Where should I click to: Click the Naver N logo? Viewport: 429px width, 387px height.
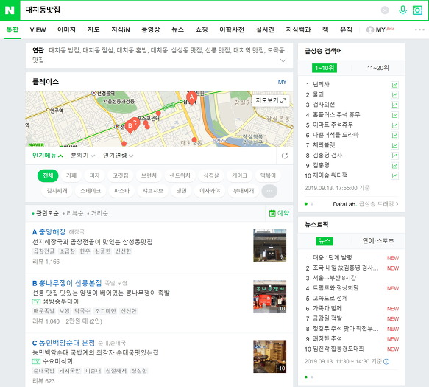coord(10,10)
